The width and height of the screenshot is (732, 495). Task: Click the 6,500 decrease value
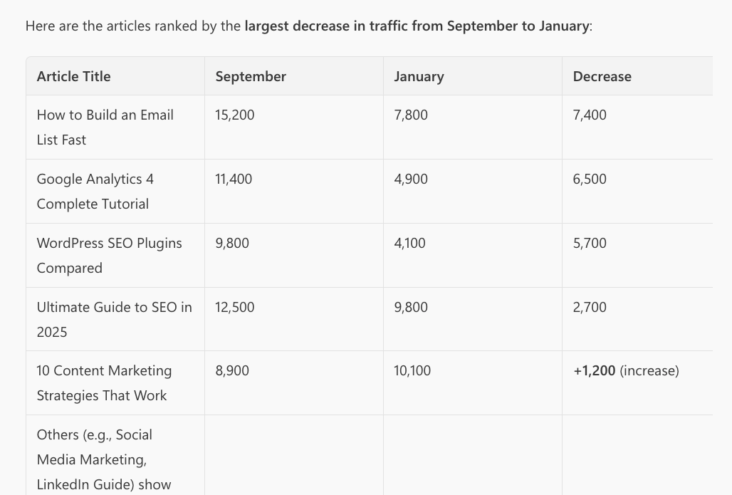[x=590, y=179]
